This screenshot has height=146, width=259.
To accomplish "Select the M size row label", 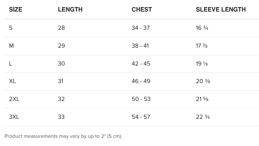I will [11, 46].
